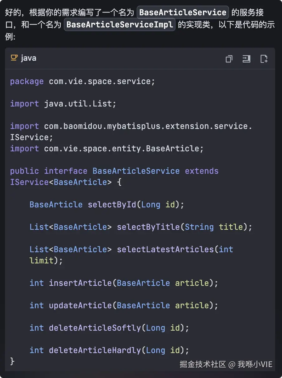Click the 掘金技术社区 watermark text
Image resolution: width=282 pixels, height=378 pixels.
point(203,364)
